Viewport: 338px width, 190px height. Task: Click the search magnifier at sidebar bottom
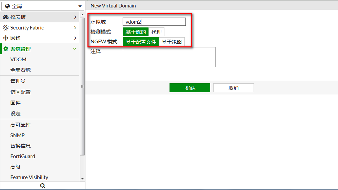(x=43, y=186)
